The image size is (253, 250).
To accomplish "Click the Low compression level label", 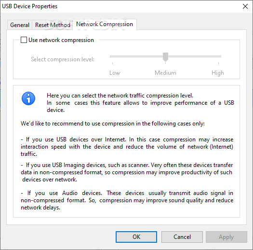I will (115, 73).
